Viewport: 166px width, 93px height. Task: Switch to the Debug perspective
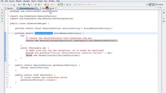point(160,5)
